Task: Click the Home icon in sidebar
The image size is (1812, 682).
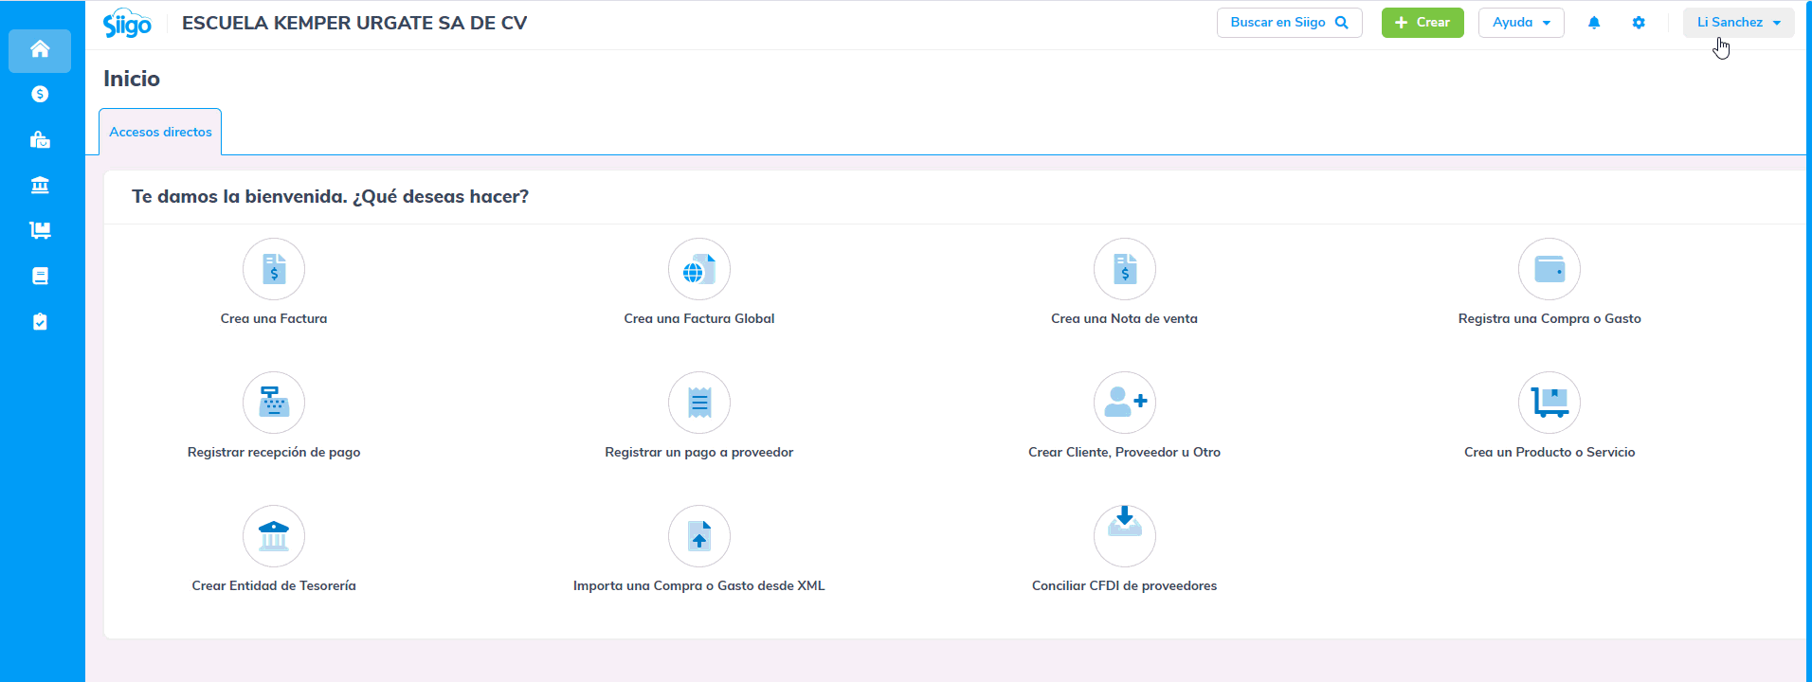Action: 40,49
